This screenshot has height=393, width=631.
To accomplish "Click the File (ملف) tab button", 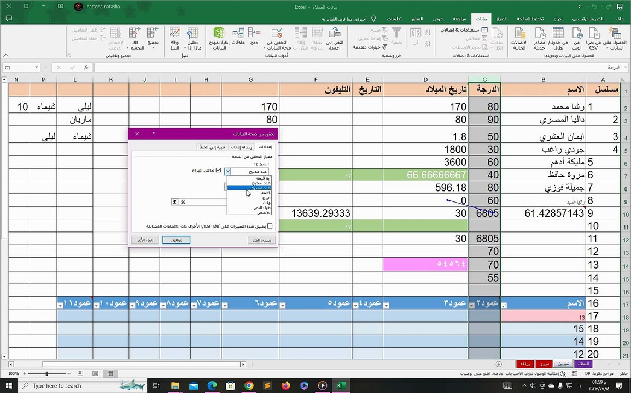I will (620, 19).
